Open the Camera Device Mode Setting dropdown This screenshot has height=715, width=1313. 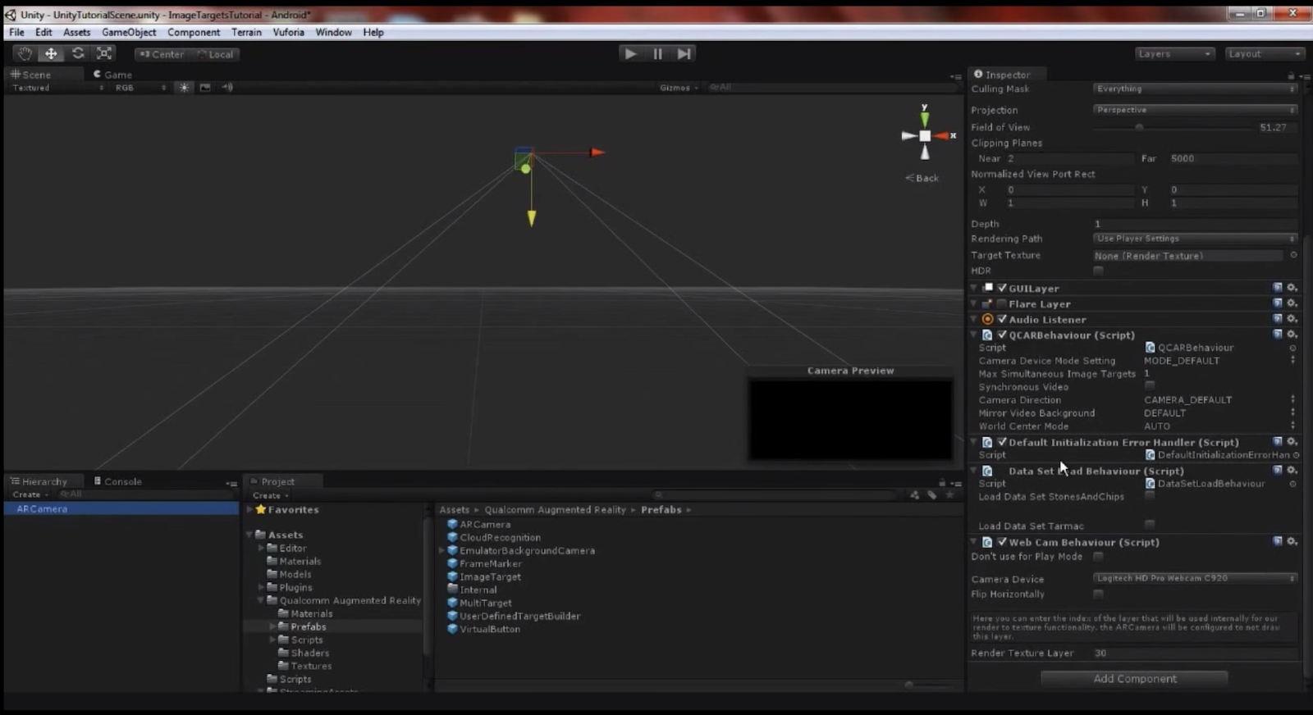[1219, 361]
